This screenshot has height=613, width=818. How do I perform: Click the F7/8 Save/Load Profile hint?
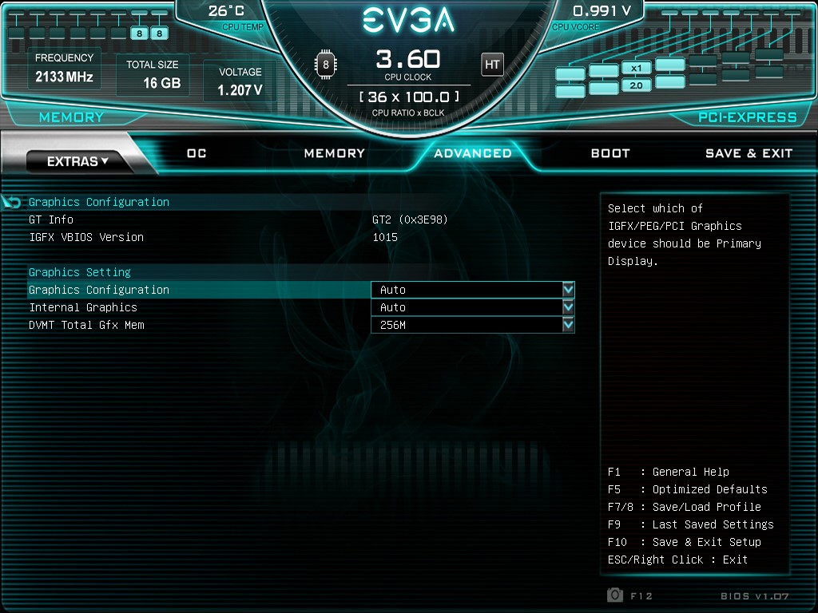click(x=685, y=507)
